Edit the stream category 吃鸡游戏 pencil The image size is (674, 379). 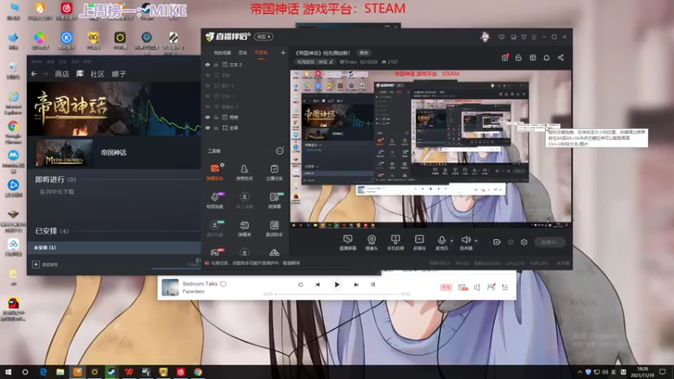point(331,61)
